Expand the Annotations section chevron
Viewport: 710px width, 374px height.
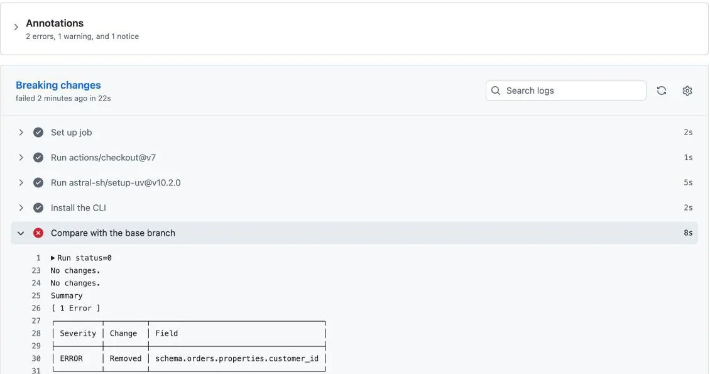tap(16, 27)
